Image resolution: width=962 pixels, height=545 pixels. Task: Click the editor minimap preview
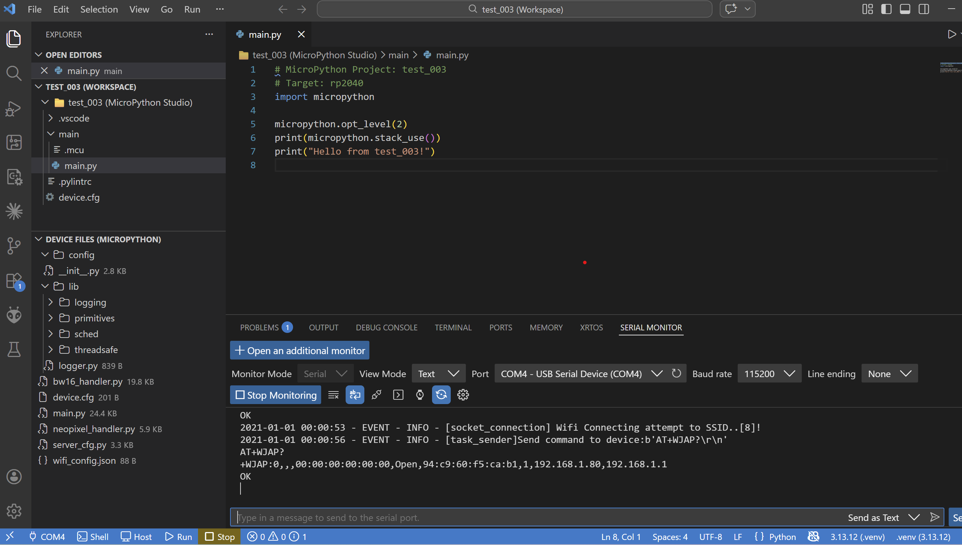tap(950, 67)
